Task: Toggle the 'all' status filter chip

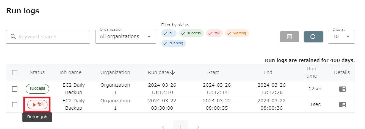Action: click(x=169, y=33)
